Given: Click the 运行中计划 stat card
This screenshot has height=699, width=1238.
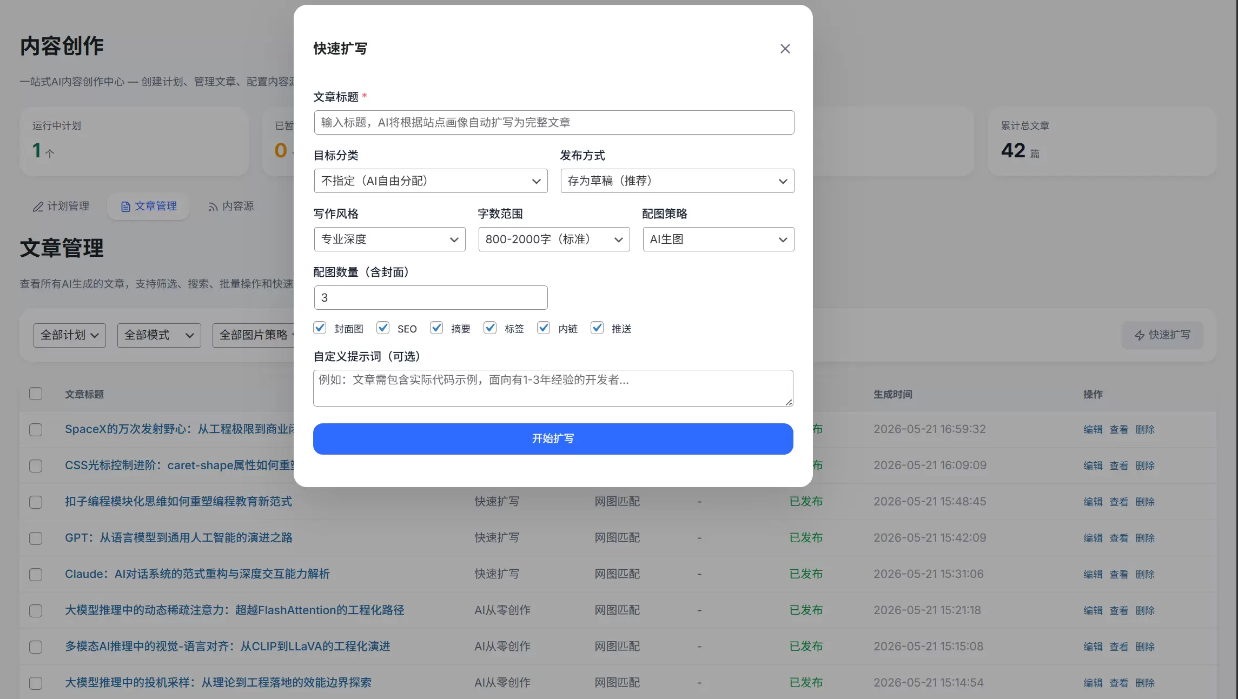Looking at the screenshot, I should click(134, 142).
